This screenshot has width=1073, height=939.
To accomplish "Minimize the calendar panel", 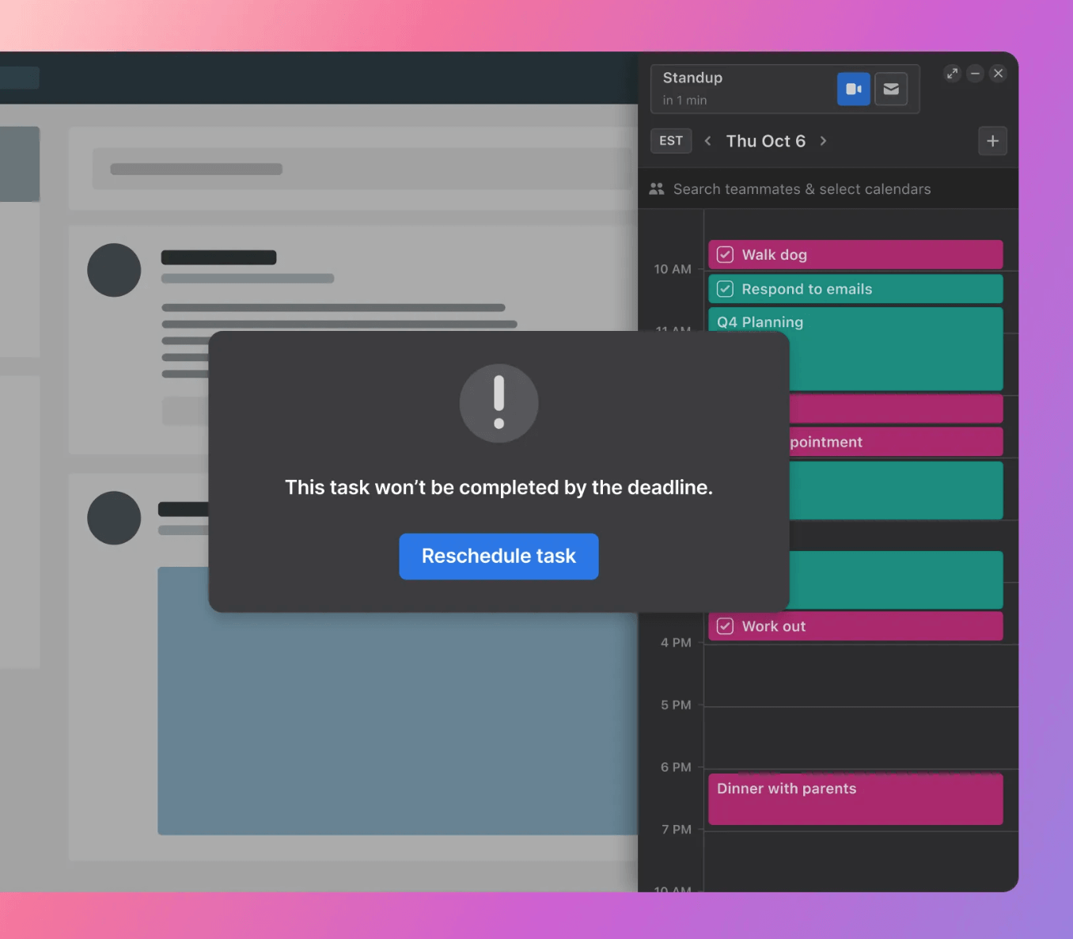I will [975, 74].
